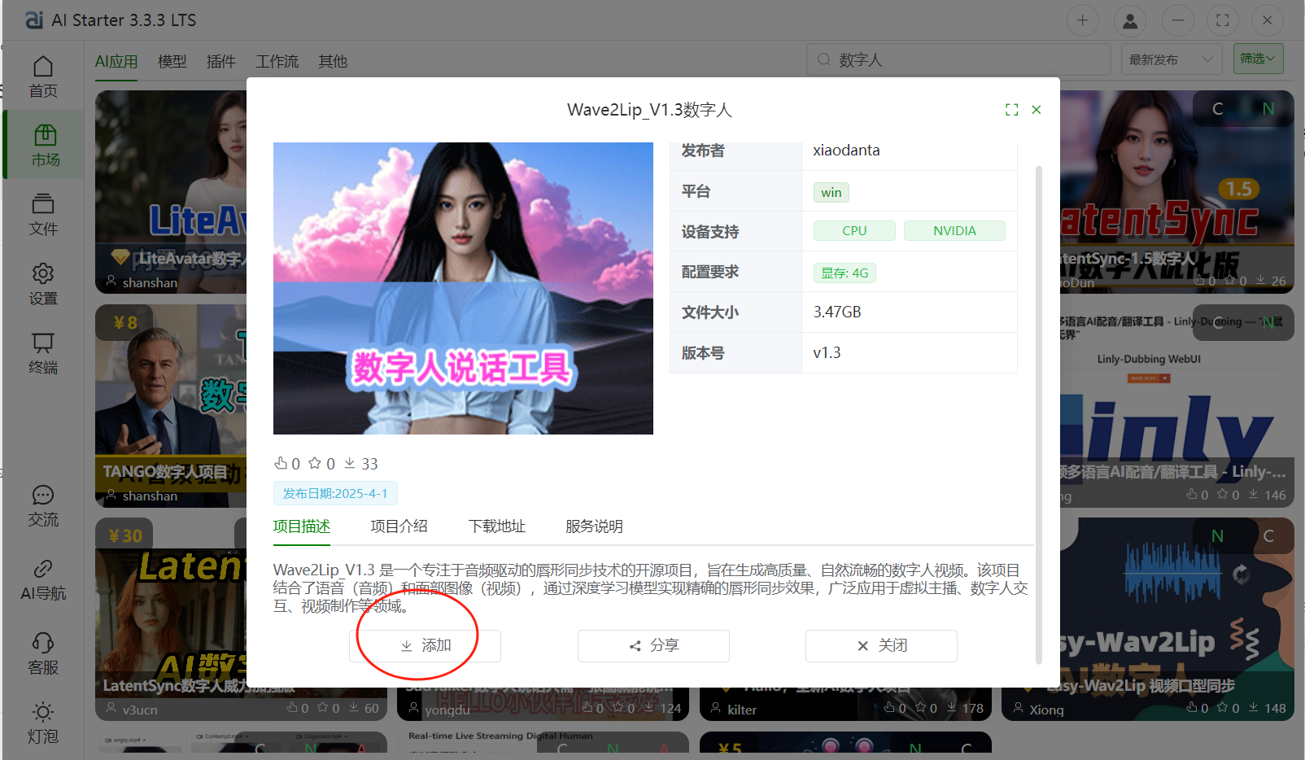Click the 显存: 4G requirement tag
The image size is (1305, 760).
click(x=845, y=273)
